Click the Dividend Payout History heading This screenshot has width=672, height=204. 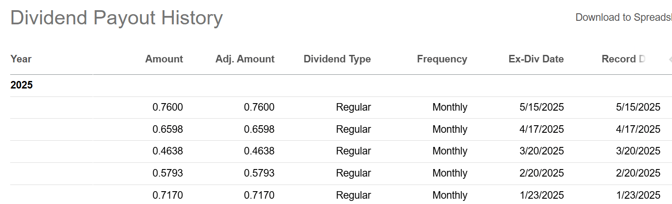116,18
